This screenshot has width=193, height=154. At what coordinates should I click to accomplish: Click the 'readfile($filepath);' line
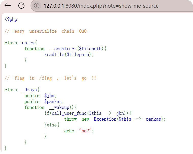click(69, 55)
